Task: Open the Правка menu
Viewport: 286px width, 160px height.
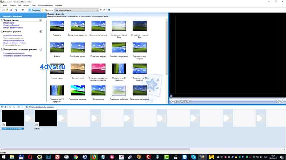Action: pos(13,5)
